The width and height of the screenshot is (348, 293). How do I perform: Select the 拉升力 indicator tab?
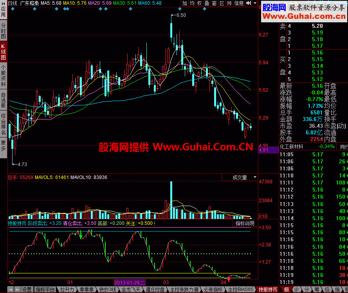point(67,289)
